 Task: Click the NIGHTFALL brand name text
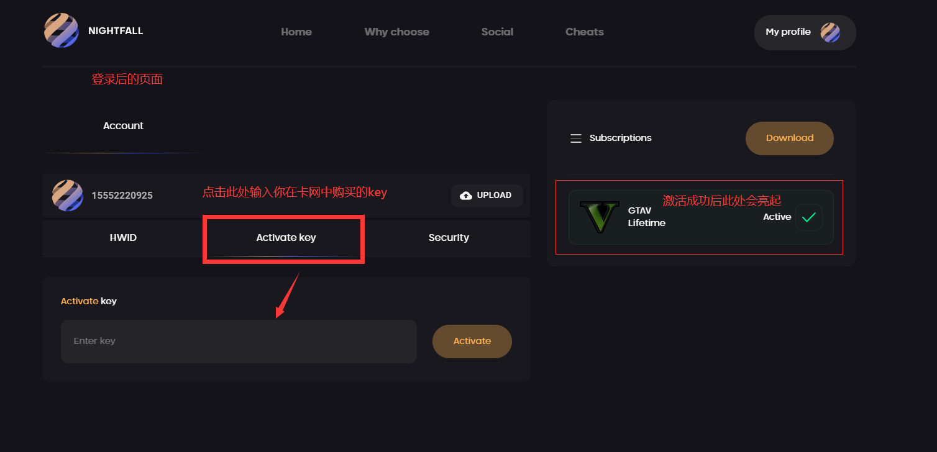pyautogui.click(x=116, y=31)
